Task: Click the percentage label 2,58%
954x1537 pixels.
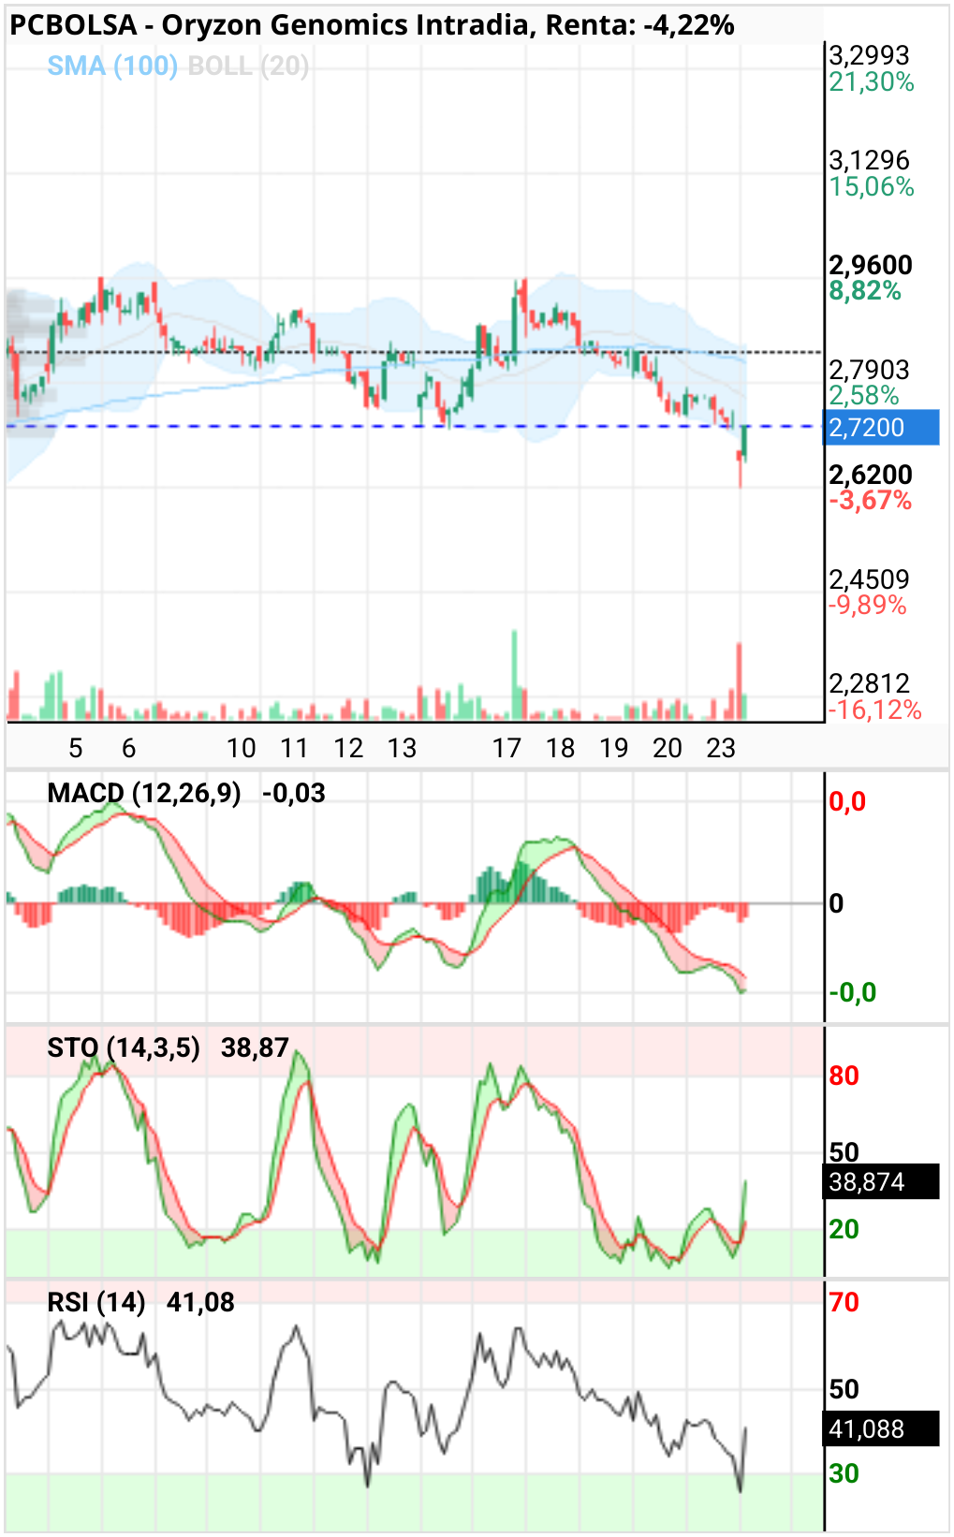Action: click(864, 396)
